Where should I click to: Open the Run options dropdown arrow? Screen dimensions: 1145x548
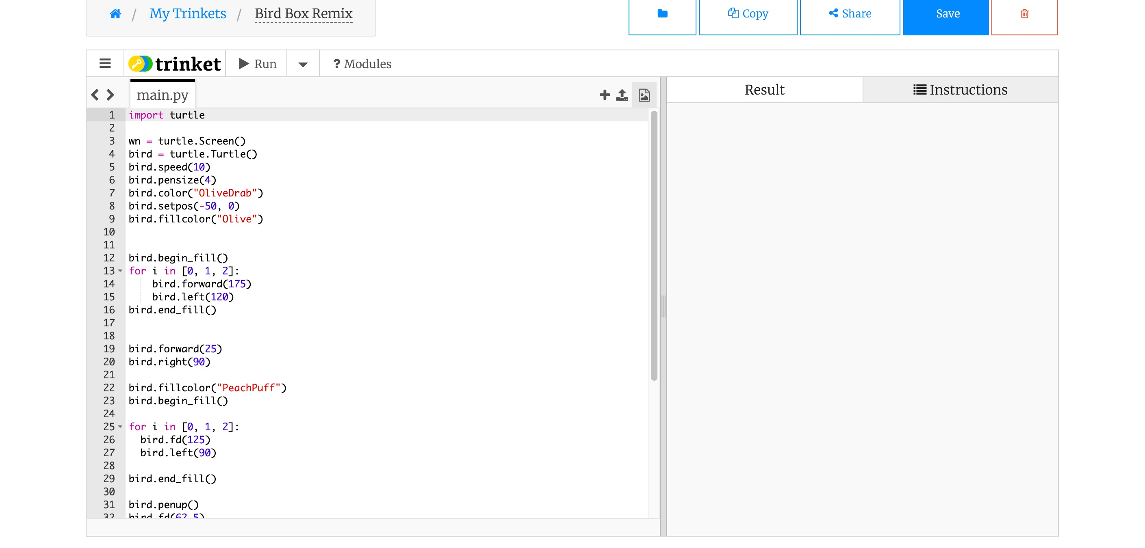pyautogui.click(x=302, y=65)
